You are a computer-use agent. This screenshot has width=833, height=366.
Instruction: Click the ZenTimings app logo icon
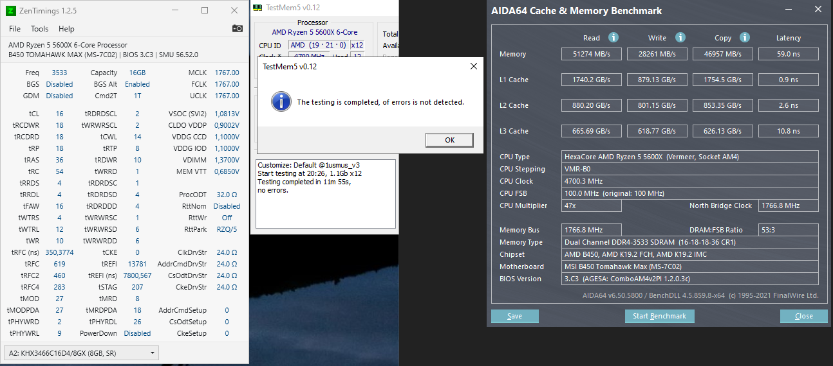[11, 10]
